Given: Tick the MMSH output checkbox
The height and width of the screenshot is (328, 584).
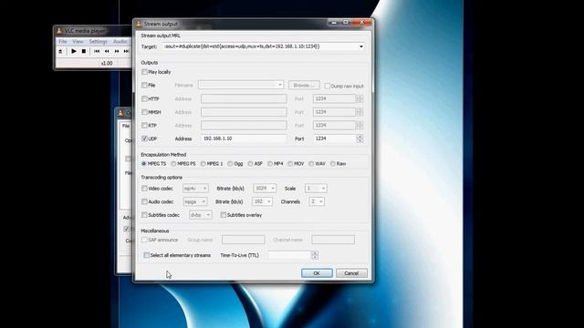Looking at the screenshot, I should click(x=144, y=112).
